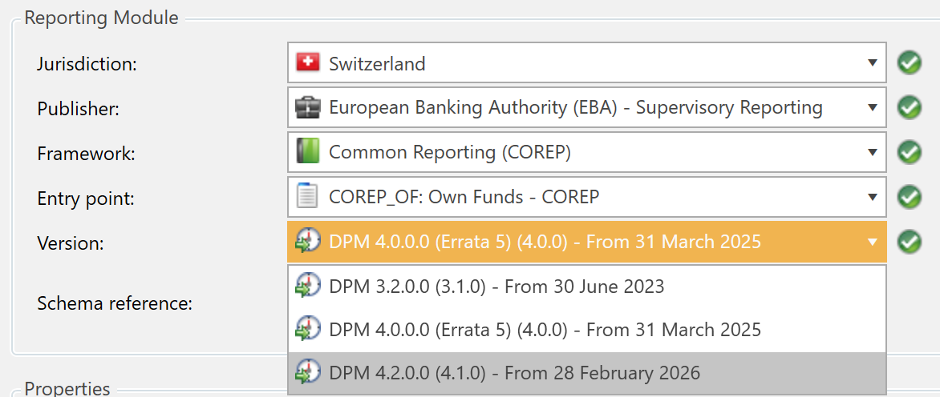Click the green checkmark next to Publisher
The height and width of the screenshot is (397, 940).
tap(910, 107)
